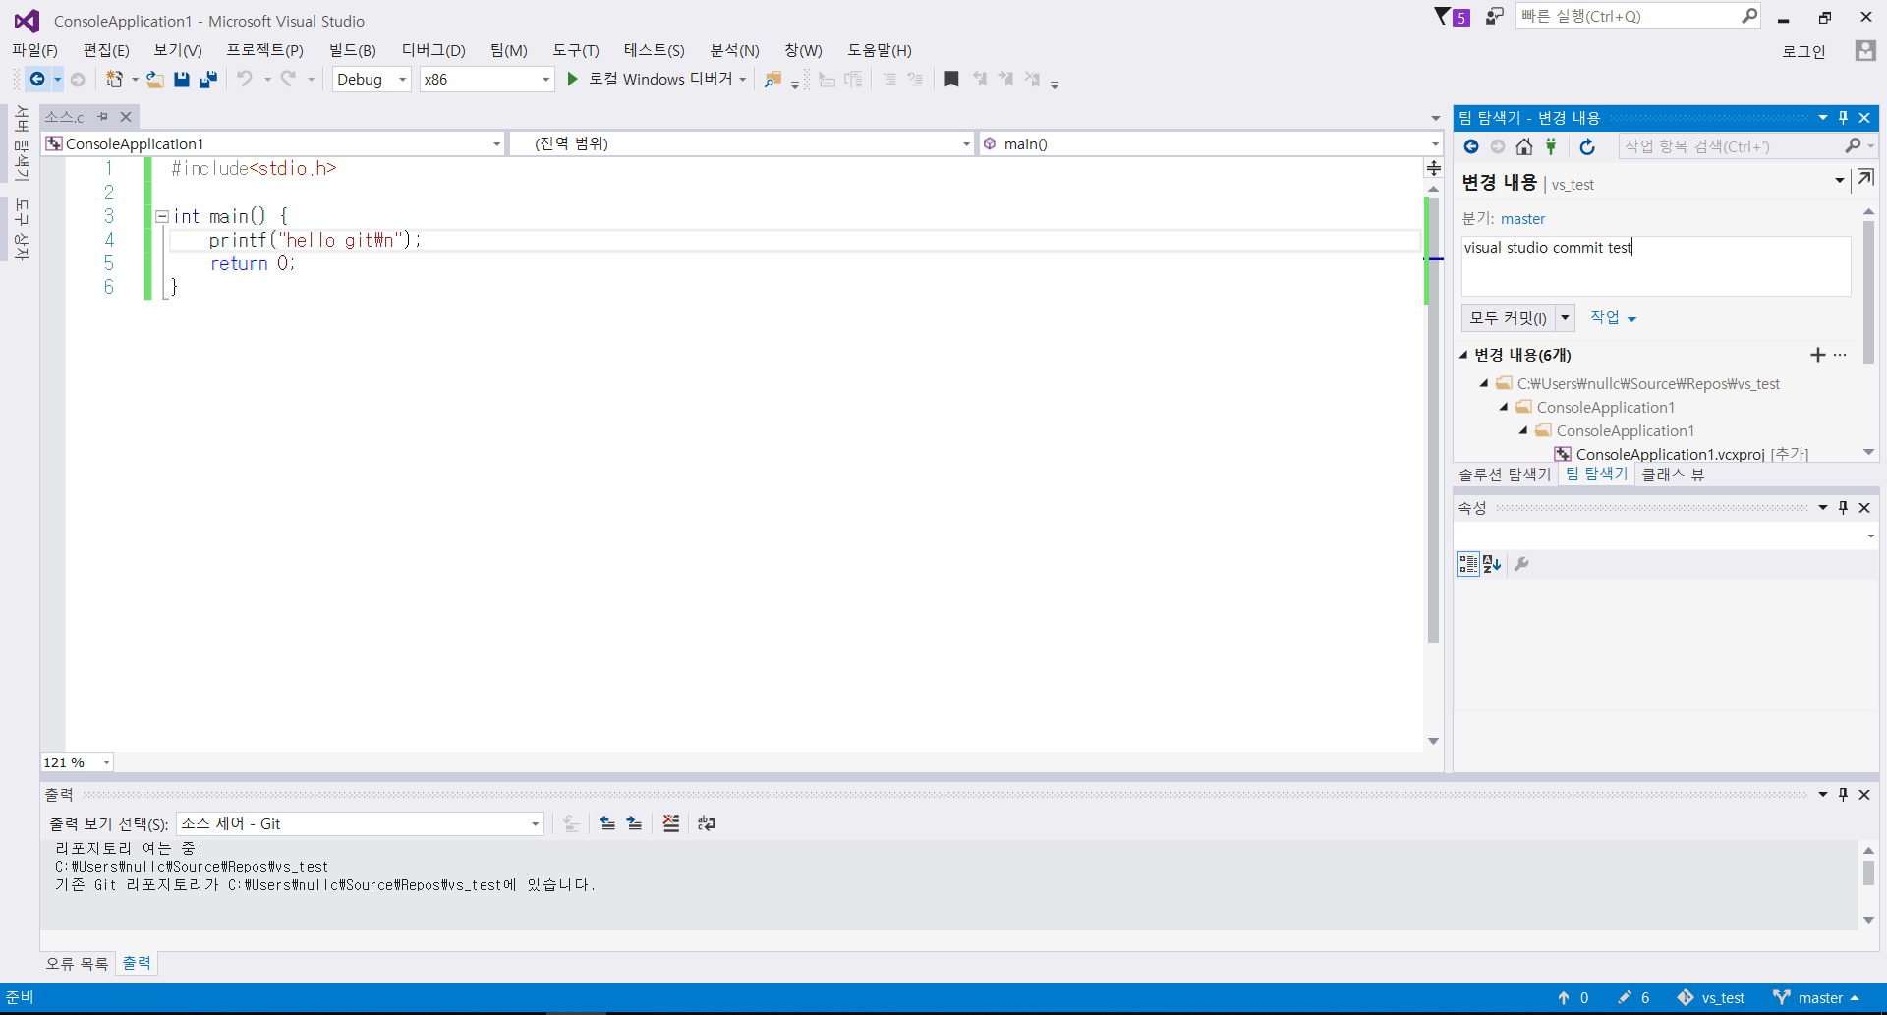Viewport: 1887px width, 1015px height.
Task: Pin the Team Explorer panel
Action: [1843, 118]
